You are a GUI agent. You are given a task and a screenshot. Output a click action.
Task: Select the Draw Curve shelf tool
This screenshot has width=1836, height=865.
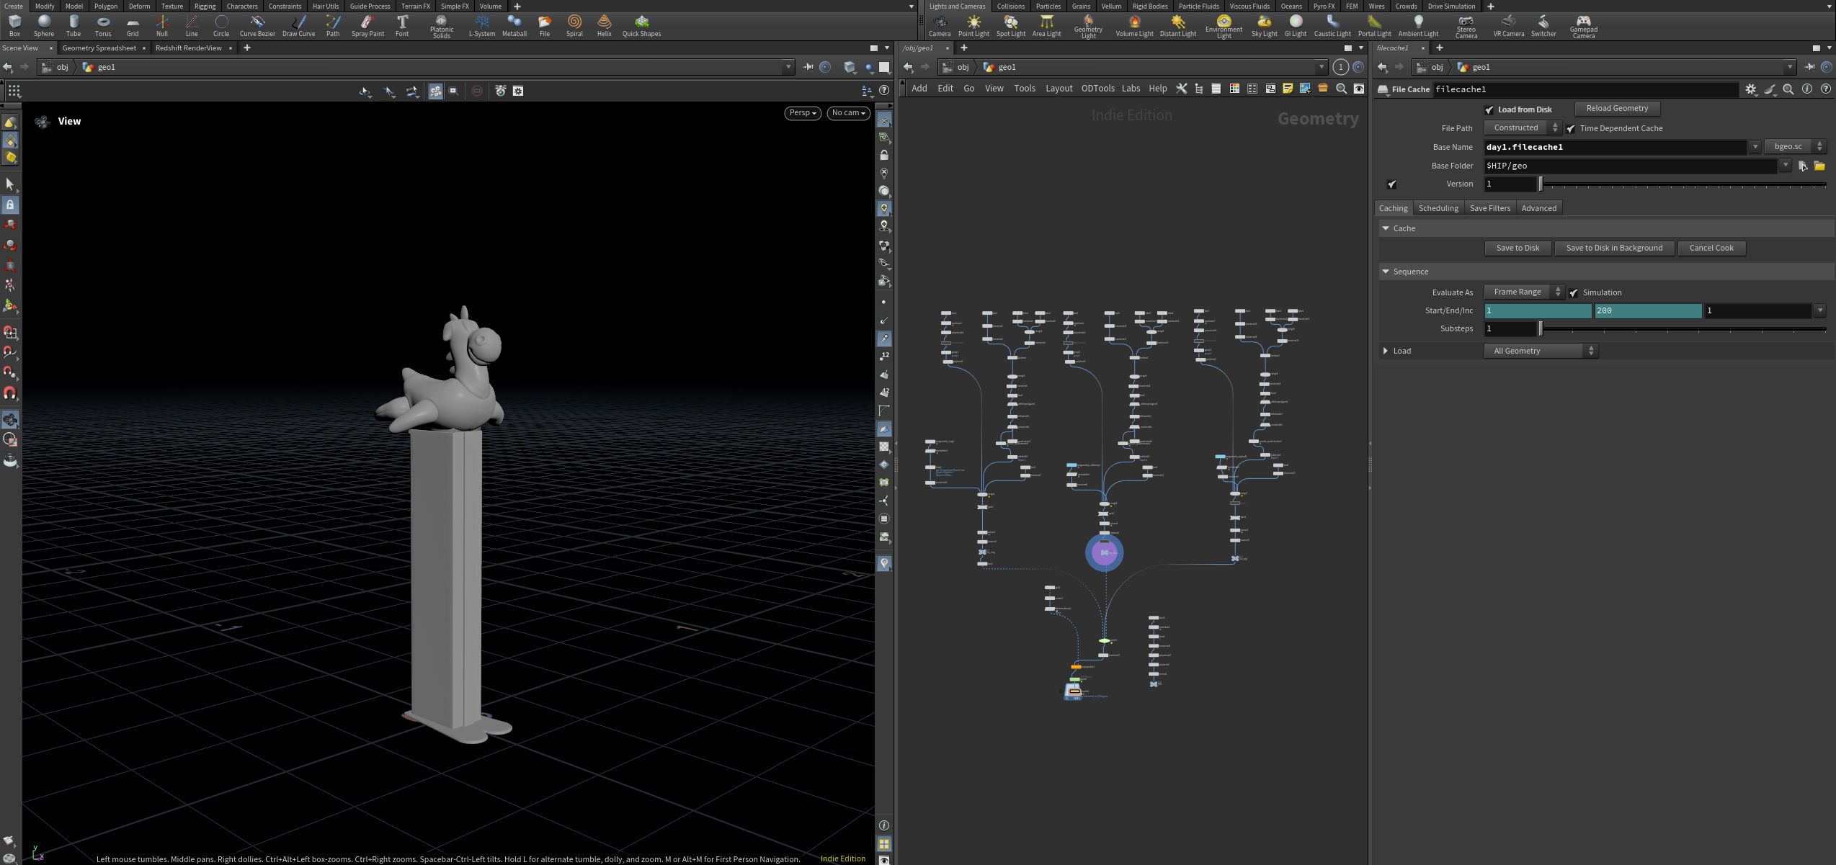coord(298,25)
